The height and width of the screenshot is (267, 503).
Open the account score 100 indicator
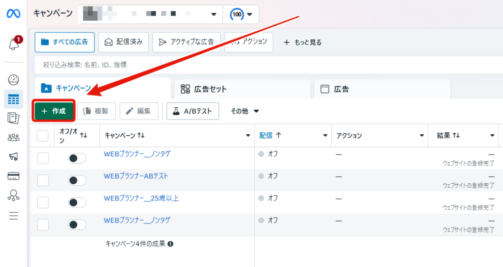click(x=241, y=14)
